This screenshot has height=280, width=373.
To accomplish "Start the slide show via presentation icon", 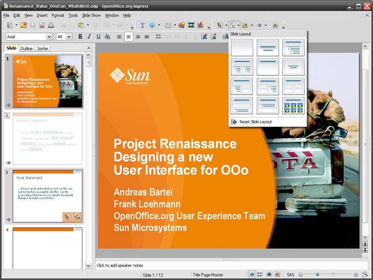I will point(275,25).
